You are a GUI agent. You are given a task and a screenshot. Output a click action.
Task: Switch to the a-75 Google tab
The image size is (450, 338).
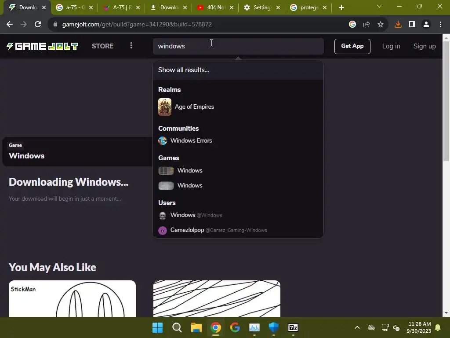coord(74,8)
